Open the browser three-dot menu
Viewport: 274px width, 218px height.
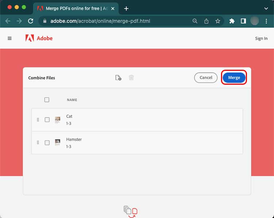point(266,21)
